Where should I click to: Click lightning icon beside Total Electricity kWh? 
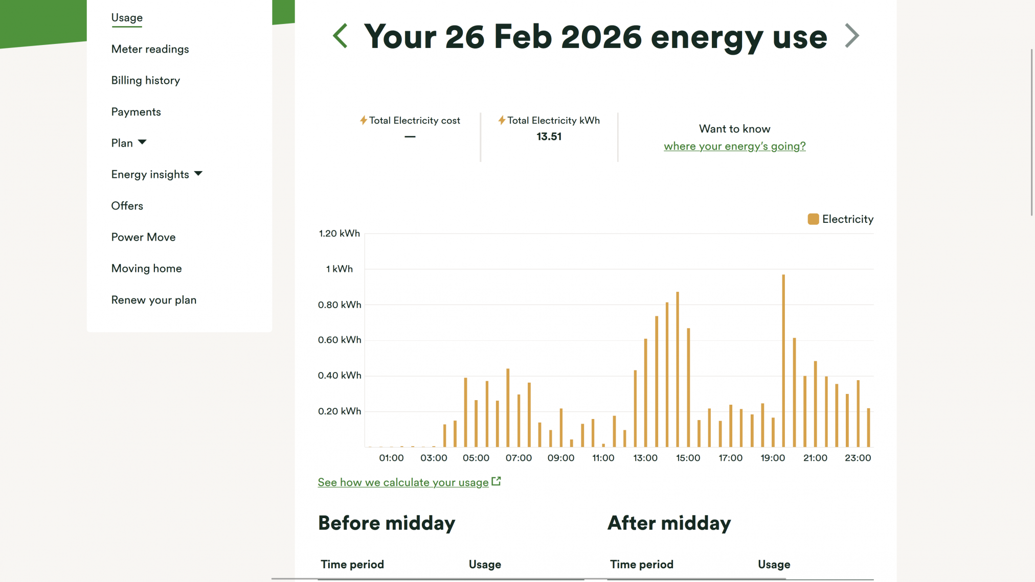[x=502, y=120]
